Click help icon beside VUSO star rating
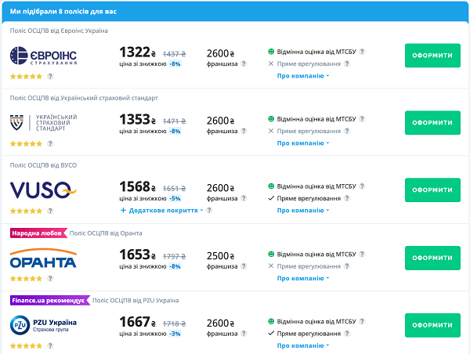Screen dimensions: 470x354 pos(50,211)
